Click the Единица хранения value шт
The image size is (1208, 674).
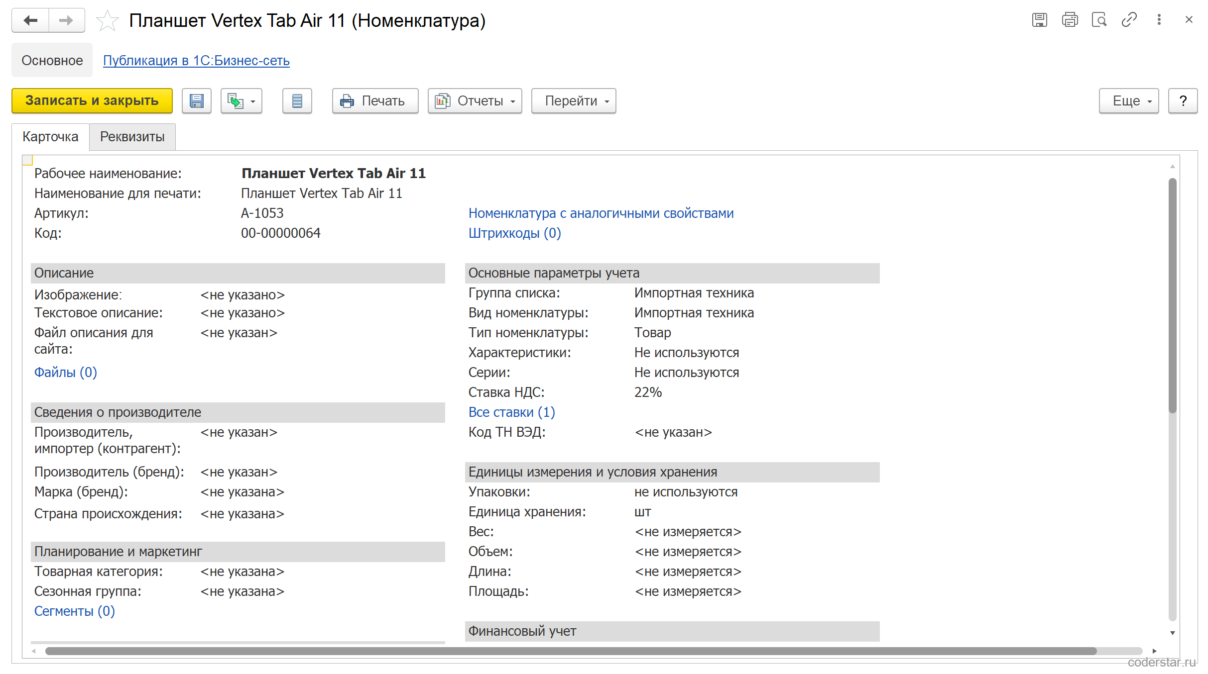click(643, 512)
